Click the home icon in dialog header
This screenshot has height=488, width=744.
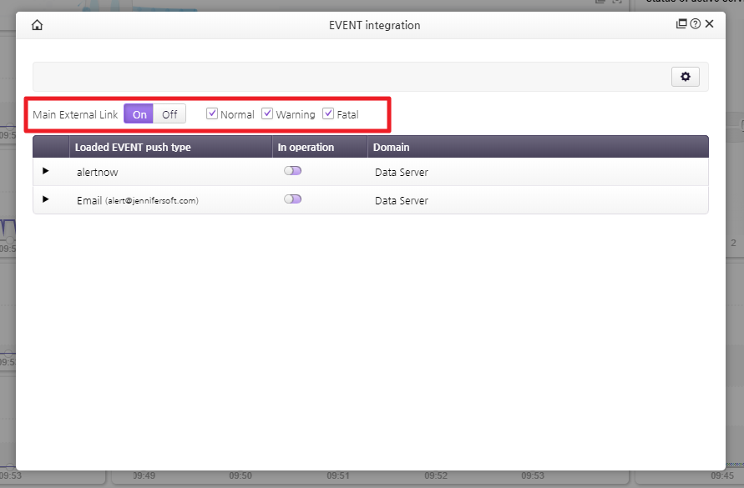click(37, 25)
